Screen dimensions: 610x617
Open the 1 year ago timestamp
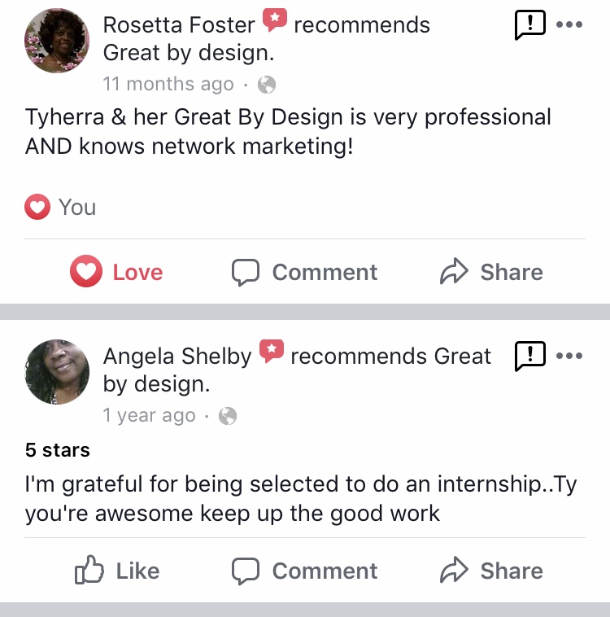tap(149, 415)
